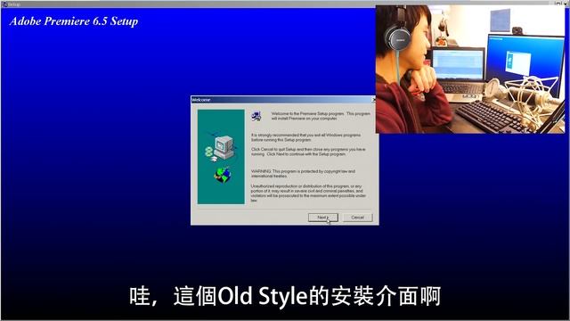Screen dimensions: 570x321
Task: Click the globe graphic on teal panel
Action: point(223,175)
